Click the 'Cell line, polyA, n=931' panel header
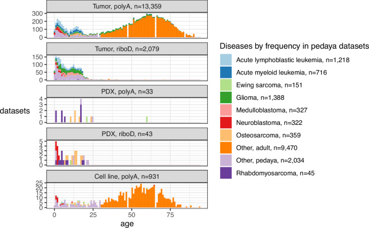369x228 pixels. tap(127, 176)
